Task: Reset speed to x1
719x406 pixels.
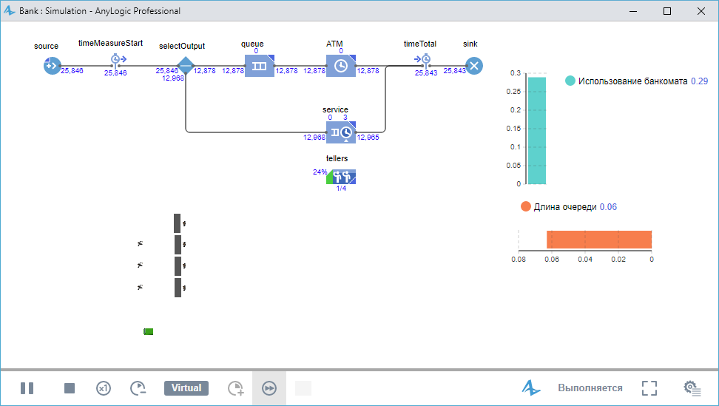Action: (103, 388)
